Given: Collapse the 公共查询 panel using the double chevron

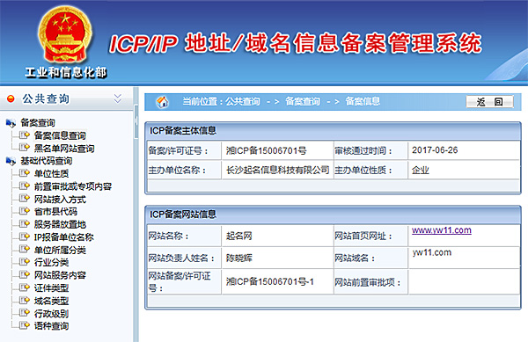Looking at the screenshot, I should pyautogui.click(x=118, y=98).
